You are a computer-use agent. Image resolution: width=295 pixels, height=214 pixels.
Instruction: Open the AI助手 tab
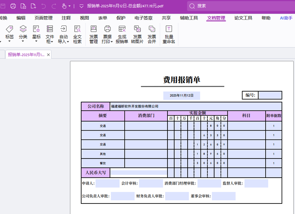point(286,18)
